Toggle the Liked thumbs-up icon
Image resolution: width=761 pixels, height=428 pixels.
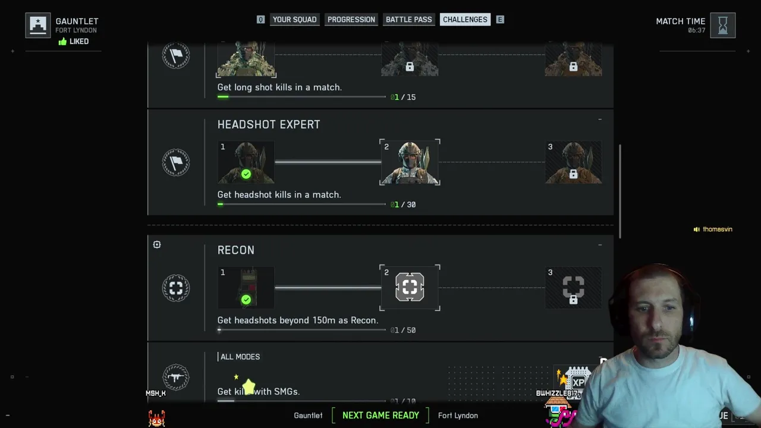pyautogui.click(x=62, y=42)
